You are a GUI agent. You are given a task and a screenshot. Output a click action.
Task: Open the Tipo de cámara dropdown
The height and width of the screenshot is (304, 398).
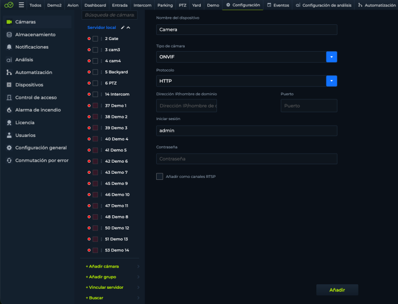[332, 57]
